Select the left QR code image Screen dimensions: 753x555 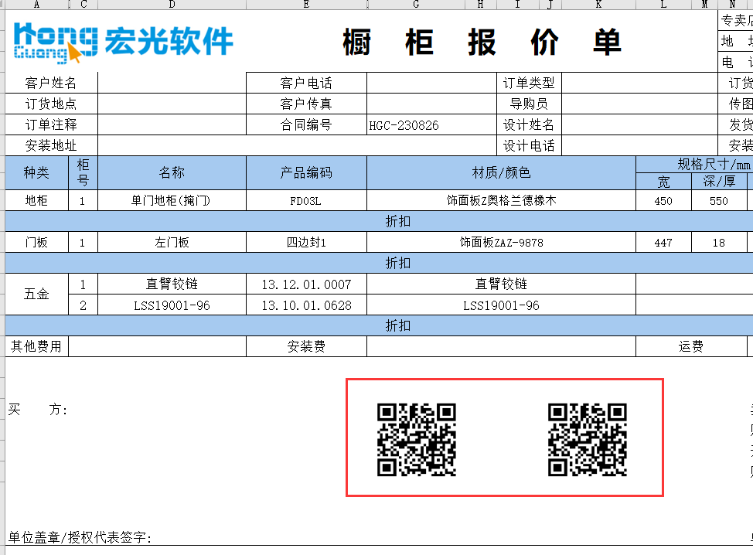coord(417,439)
